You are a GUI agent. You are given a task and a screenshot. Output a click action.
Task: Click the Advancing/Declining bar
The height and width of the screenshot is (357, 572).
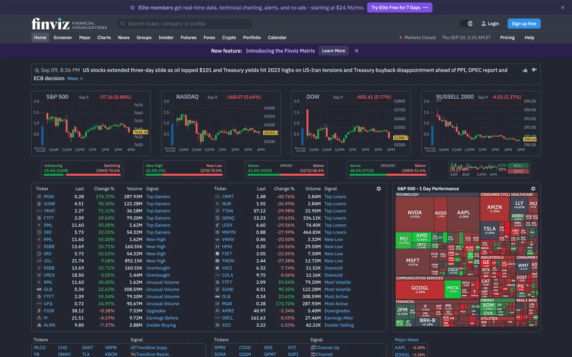point(82,170)
